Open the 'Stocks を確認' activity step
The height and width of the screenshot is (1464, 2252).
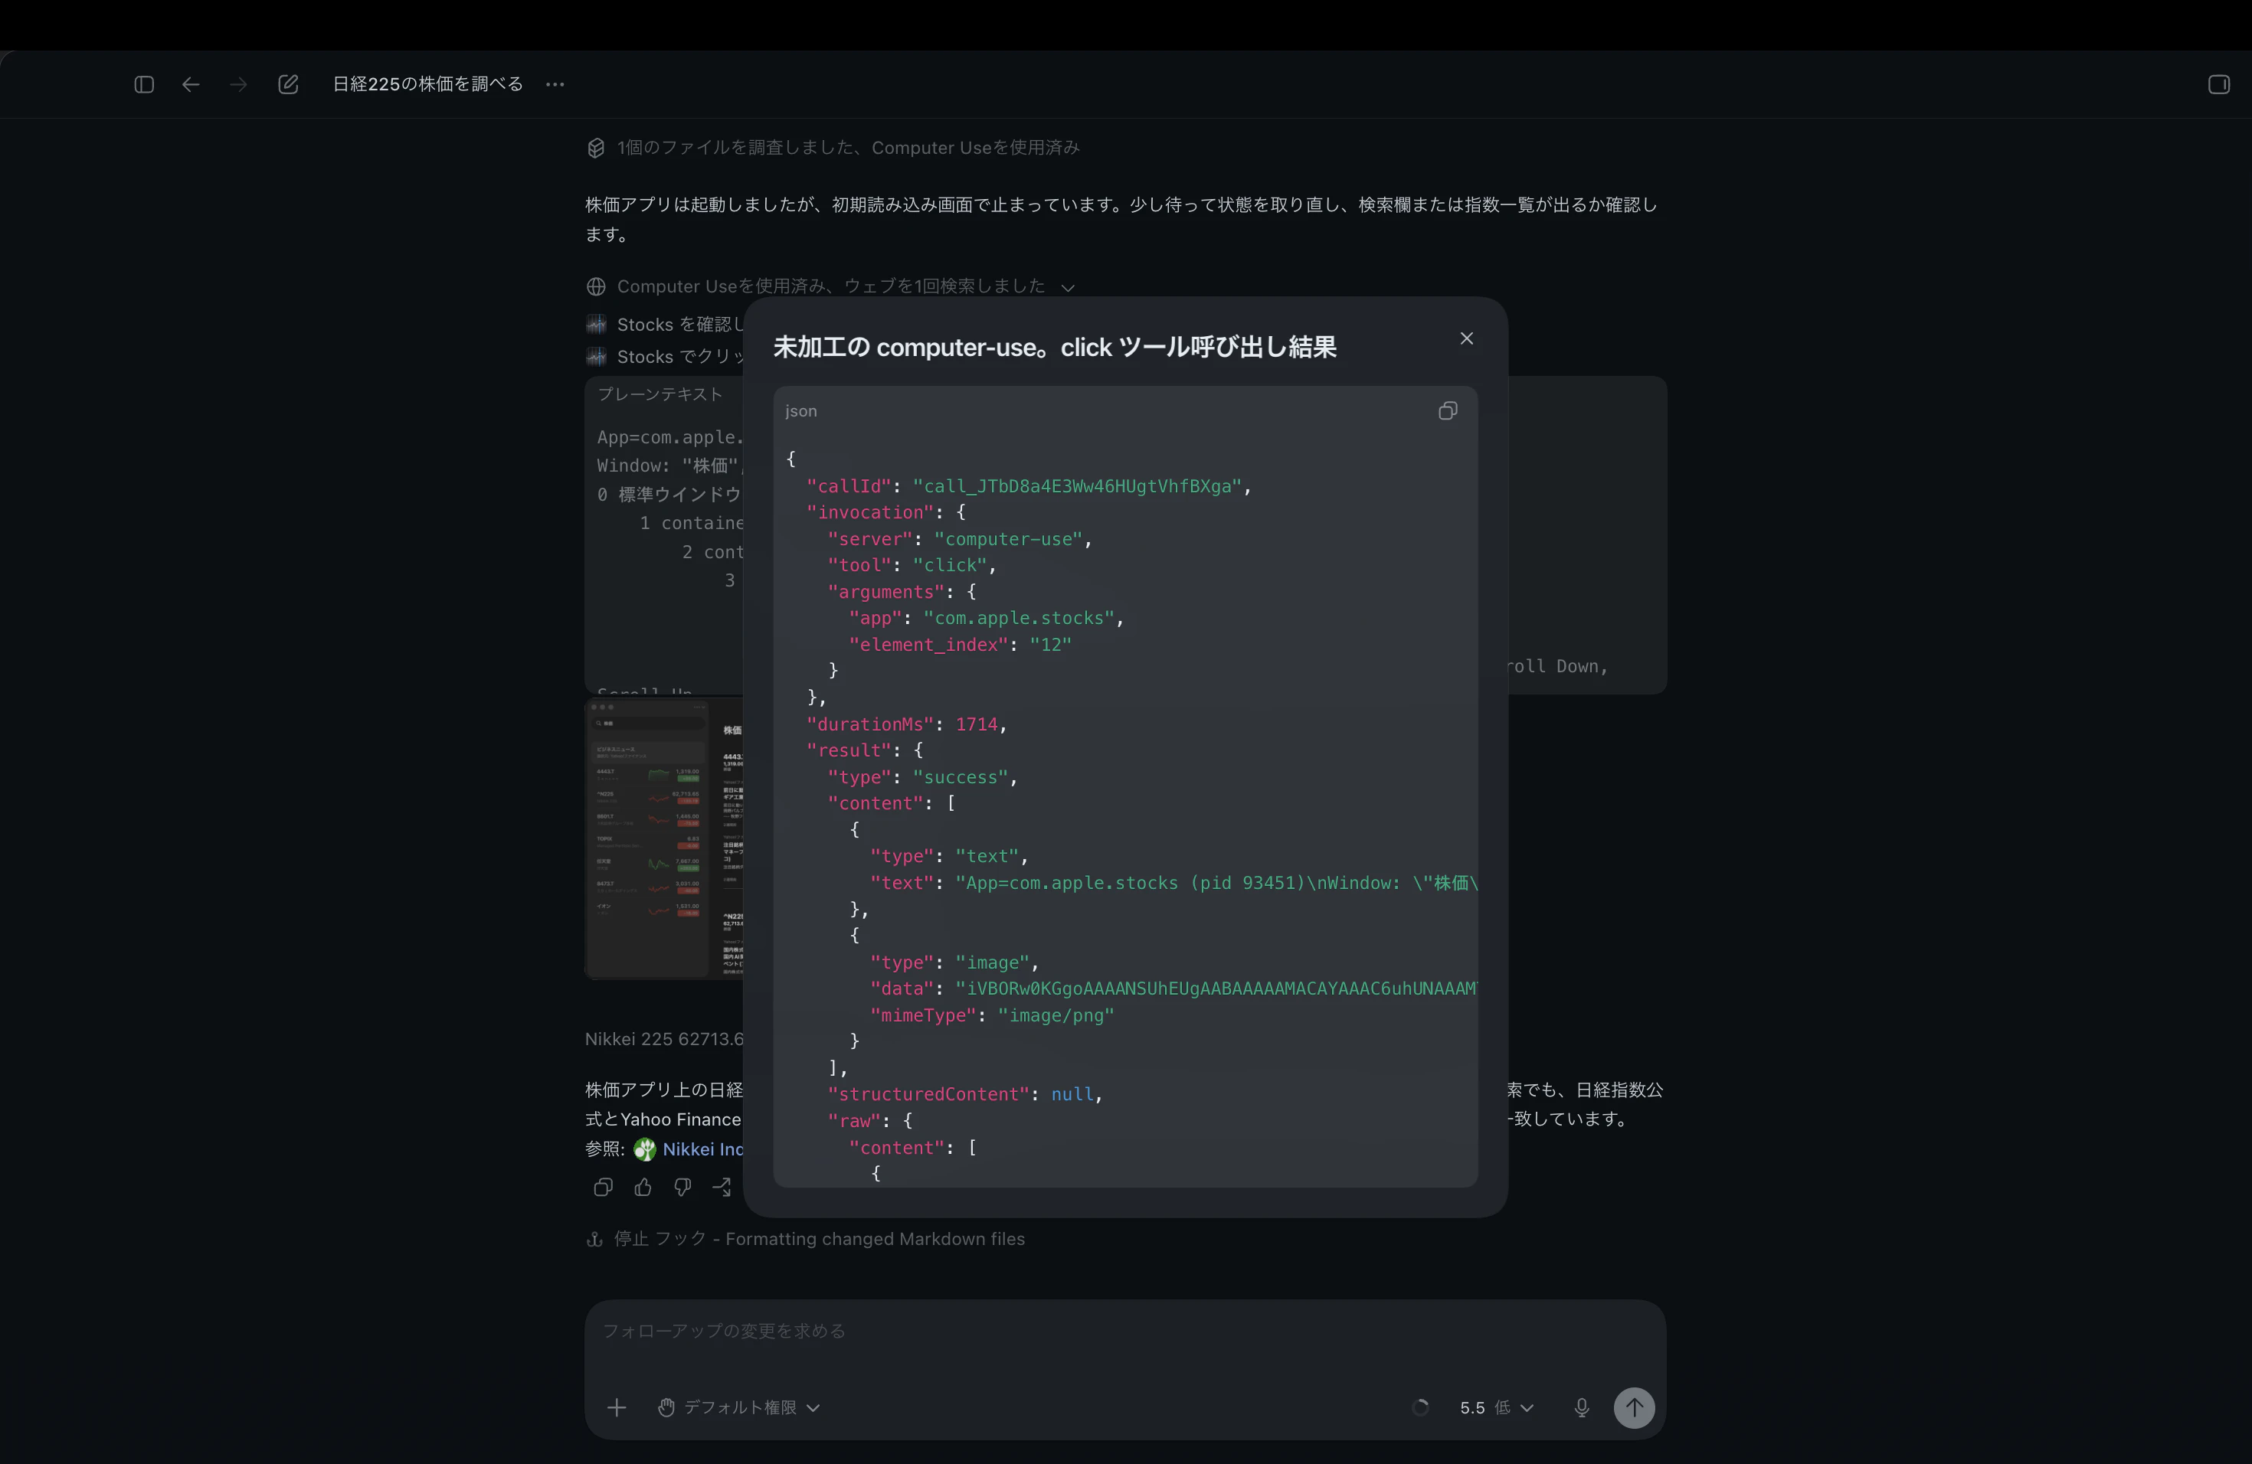(664, 325)
